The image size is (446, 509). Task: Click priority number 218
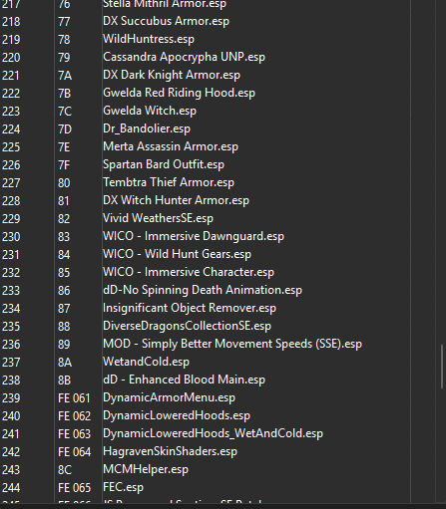(x=11, y=21)
